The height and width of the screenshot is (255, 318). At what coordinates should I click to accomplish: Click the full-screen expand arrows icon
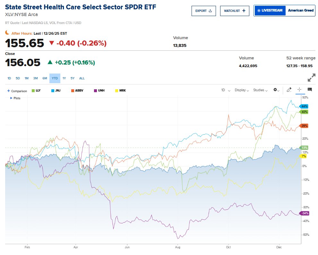[x=311, y=78]
